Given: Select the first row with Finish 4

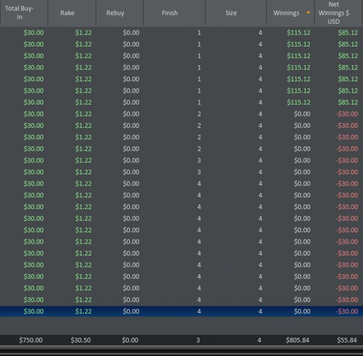Looking at the screenshot, I should click(x=181, y=184).
